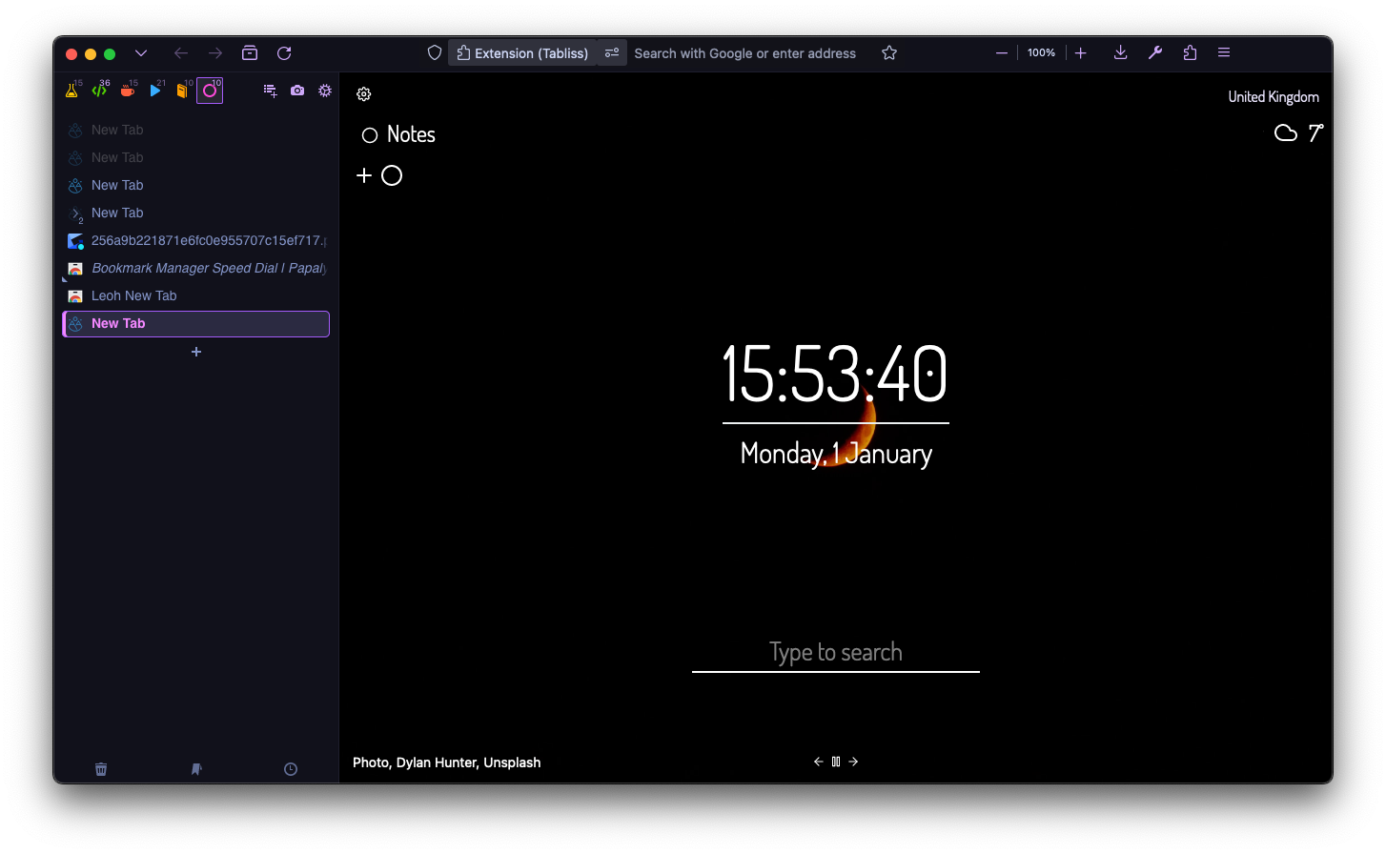
Task: Click the add tab panel icon
Action: pyautogui.click(x=270, y=91)
